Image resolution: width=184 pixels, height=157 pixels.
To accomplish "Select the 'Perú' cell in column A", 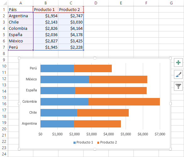I will pos(21,47).
